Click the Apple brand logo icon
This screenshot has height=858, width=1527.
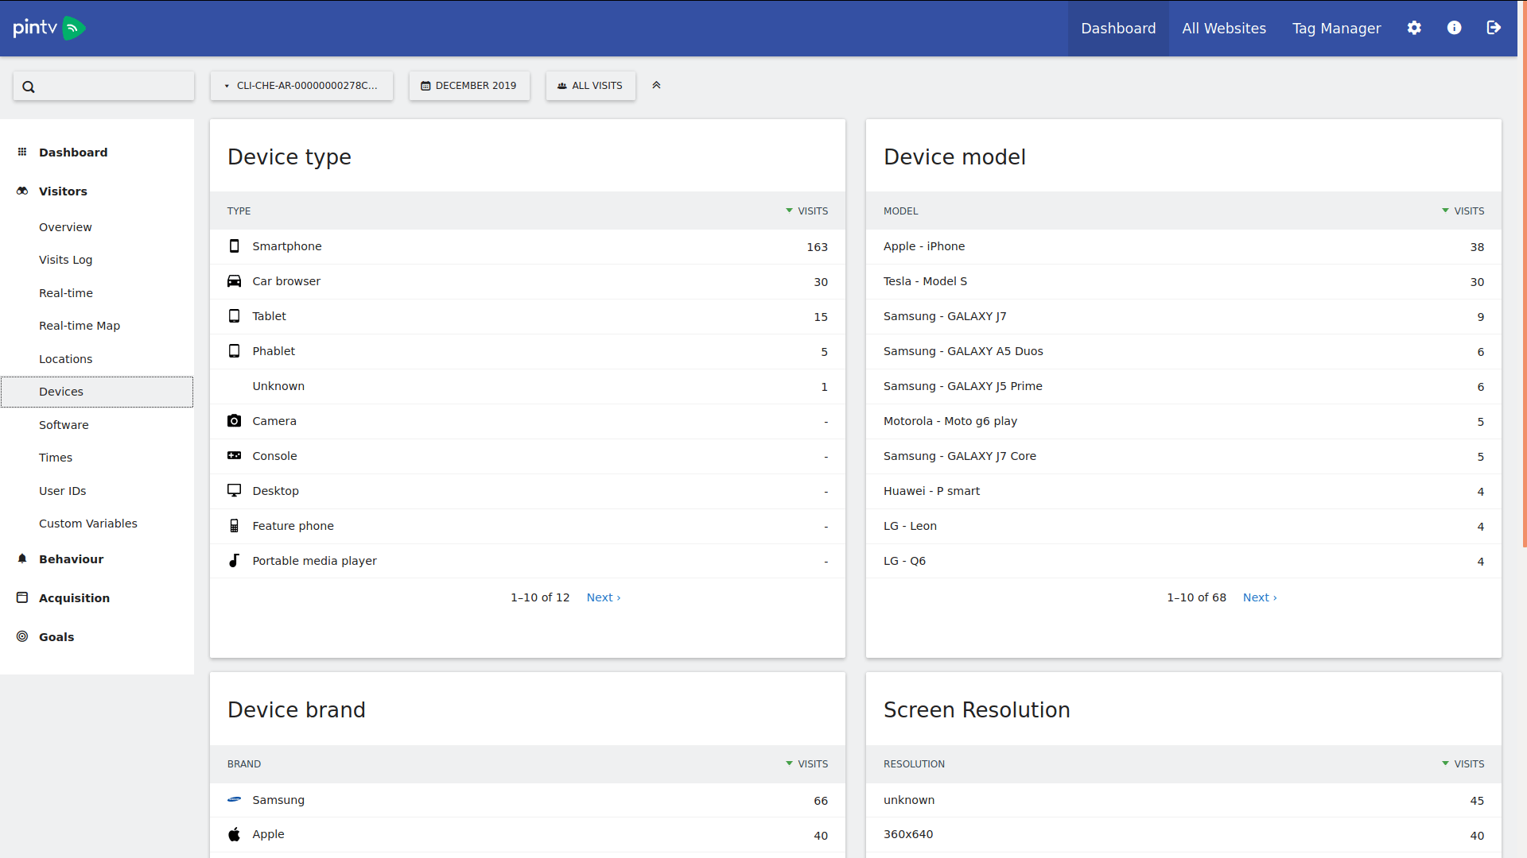pyautogui.click(x=234, y=834)
